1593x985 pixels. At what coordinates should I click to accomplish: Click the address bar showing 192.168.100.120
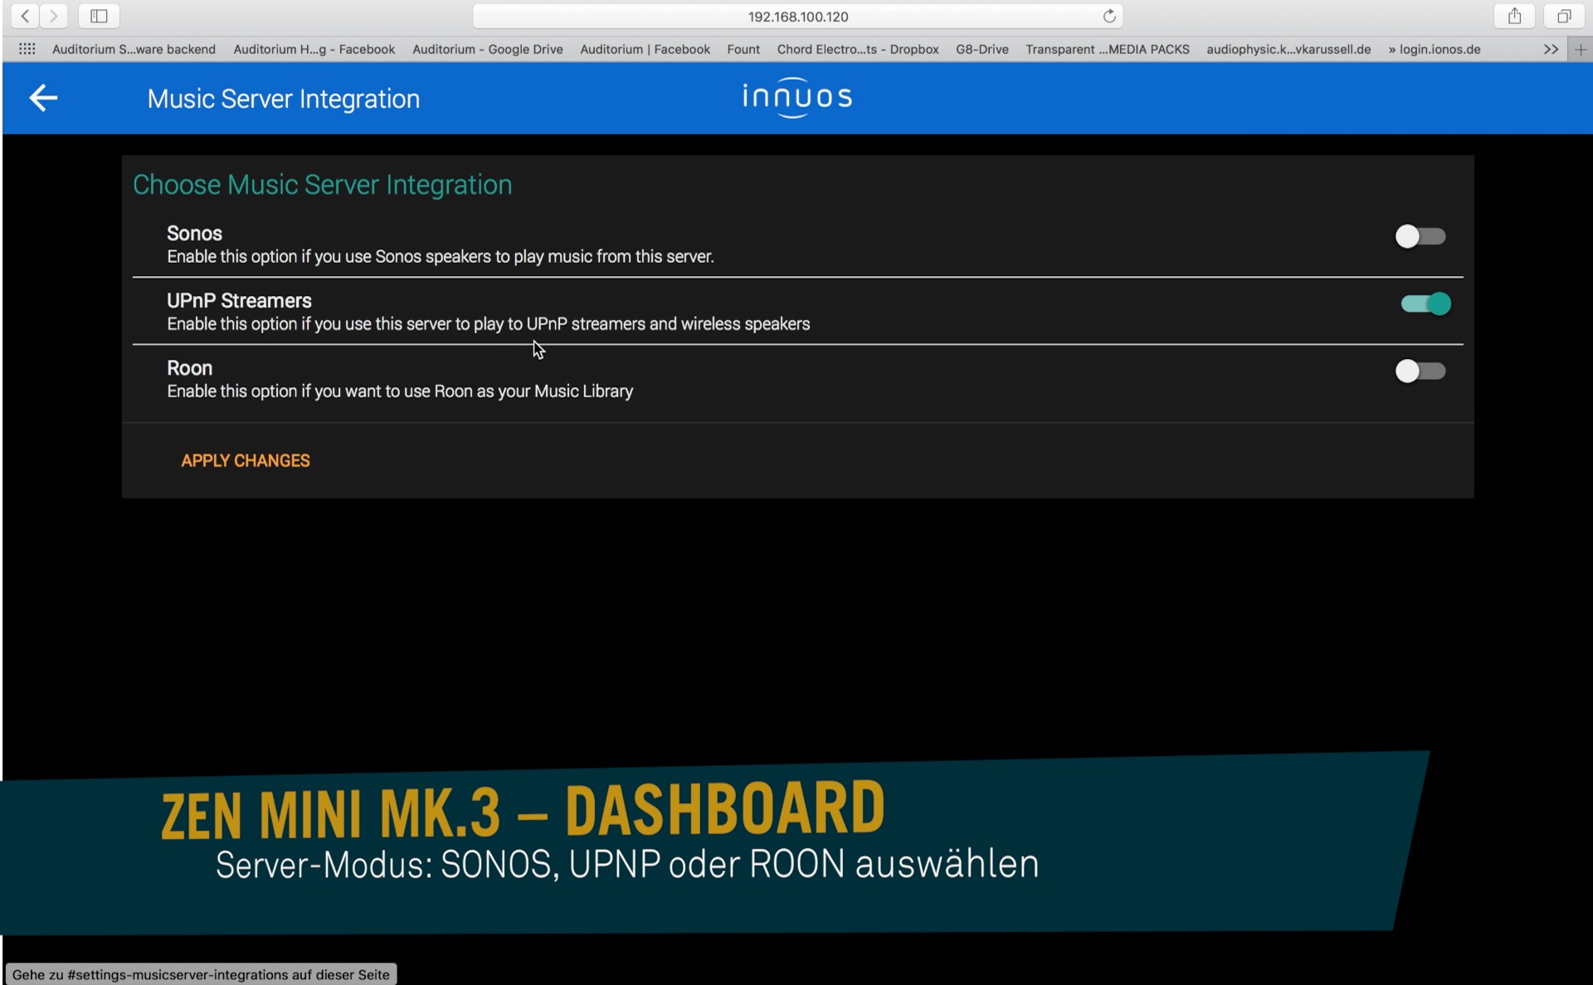coord(797,16)
